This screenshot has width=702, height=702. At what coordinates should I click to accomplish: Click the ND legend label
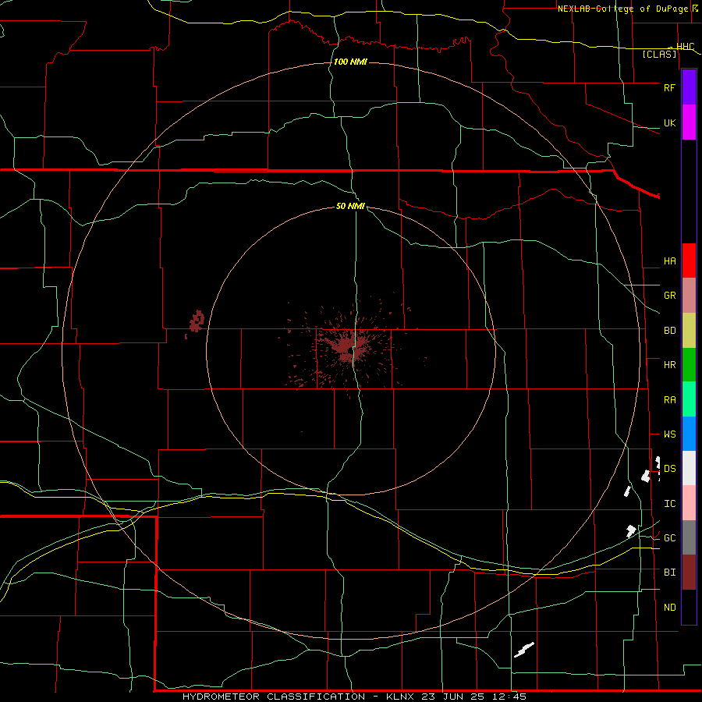click(x=669, y=607)
